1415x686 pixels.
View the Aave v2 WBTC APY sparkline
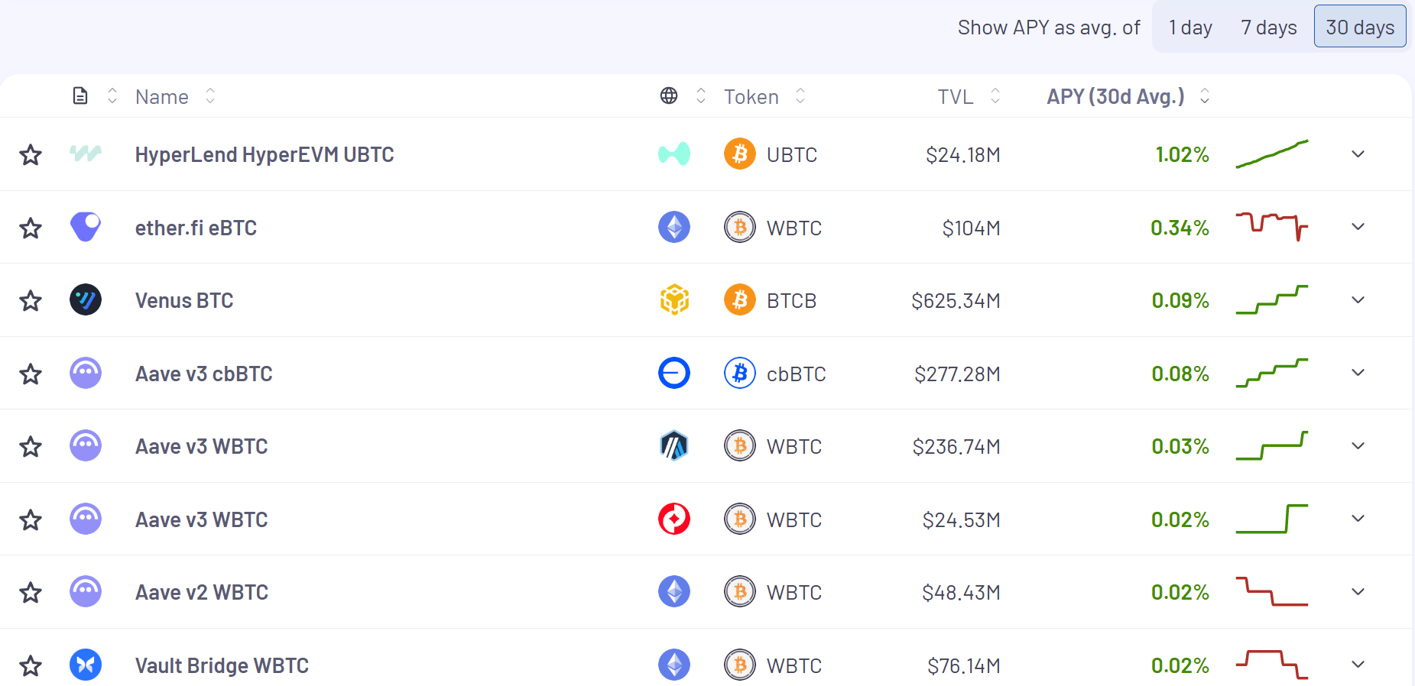(x=1272, y=591)
